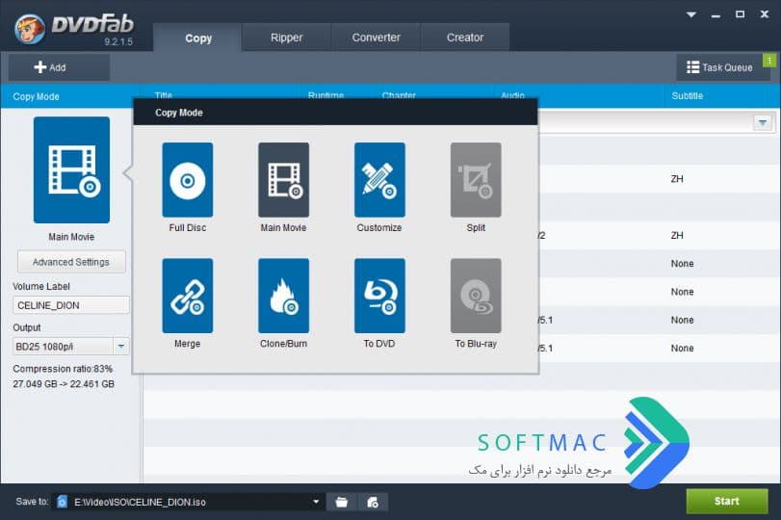Switch to the Copy tab
Screen dimensions: 781x520
coord(198,38)
